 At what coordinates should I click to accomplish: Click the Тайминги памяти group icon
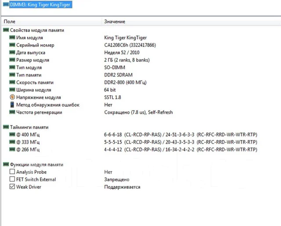(6, 127)
